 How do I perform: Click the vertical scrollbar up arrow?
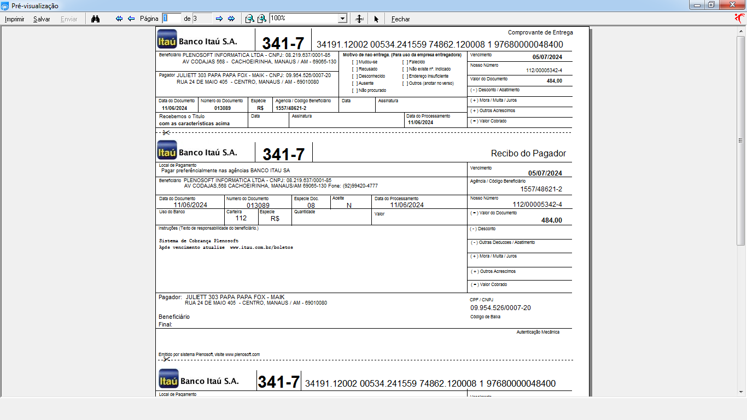(741, 31)
